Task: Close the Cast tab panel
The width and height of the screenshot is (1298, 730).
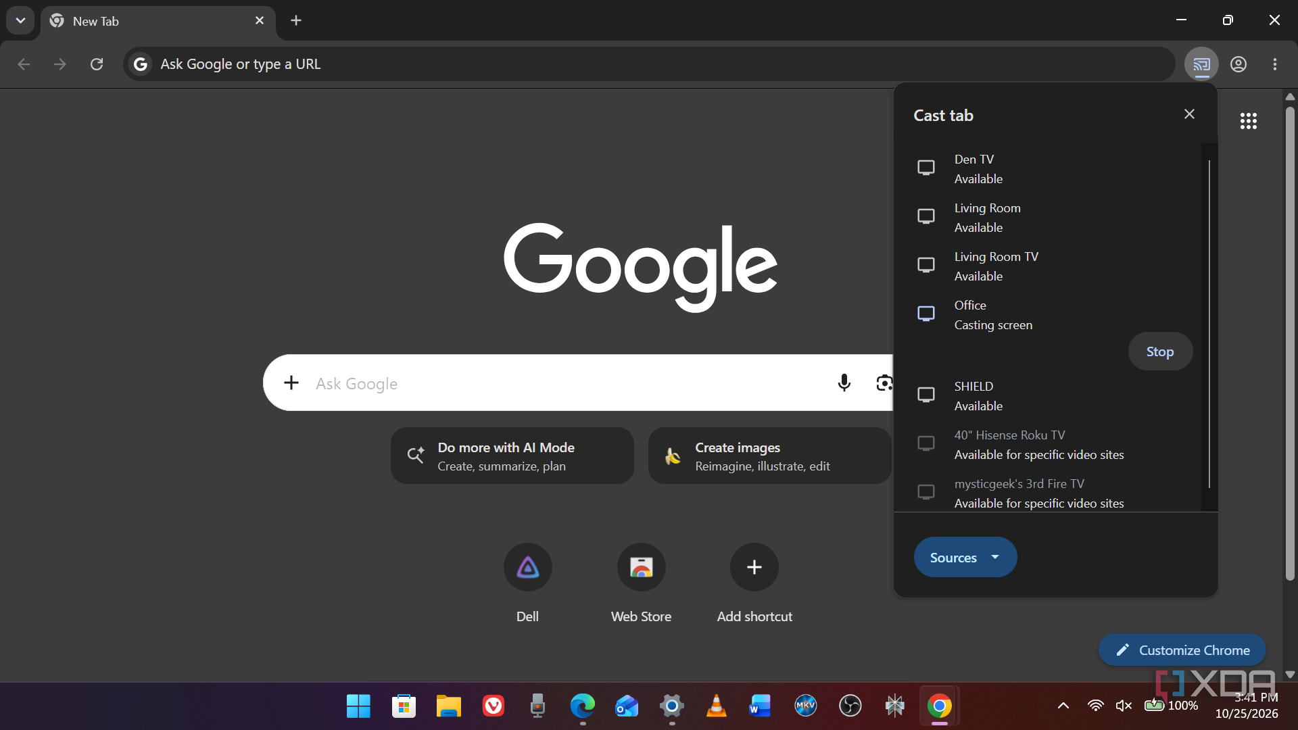Action: pos(1190,114)
